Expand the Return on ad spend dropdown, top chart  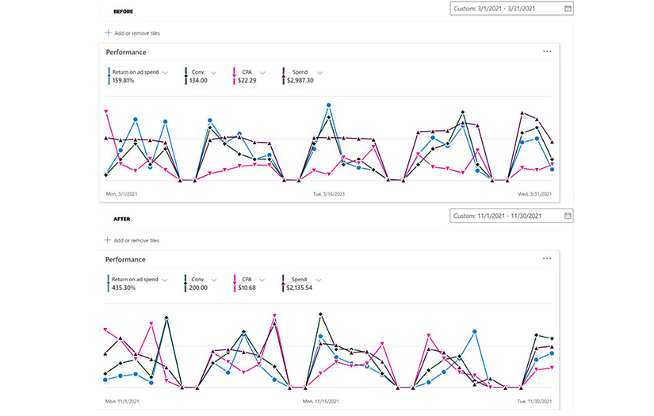click(166, 73)
